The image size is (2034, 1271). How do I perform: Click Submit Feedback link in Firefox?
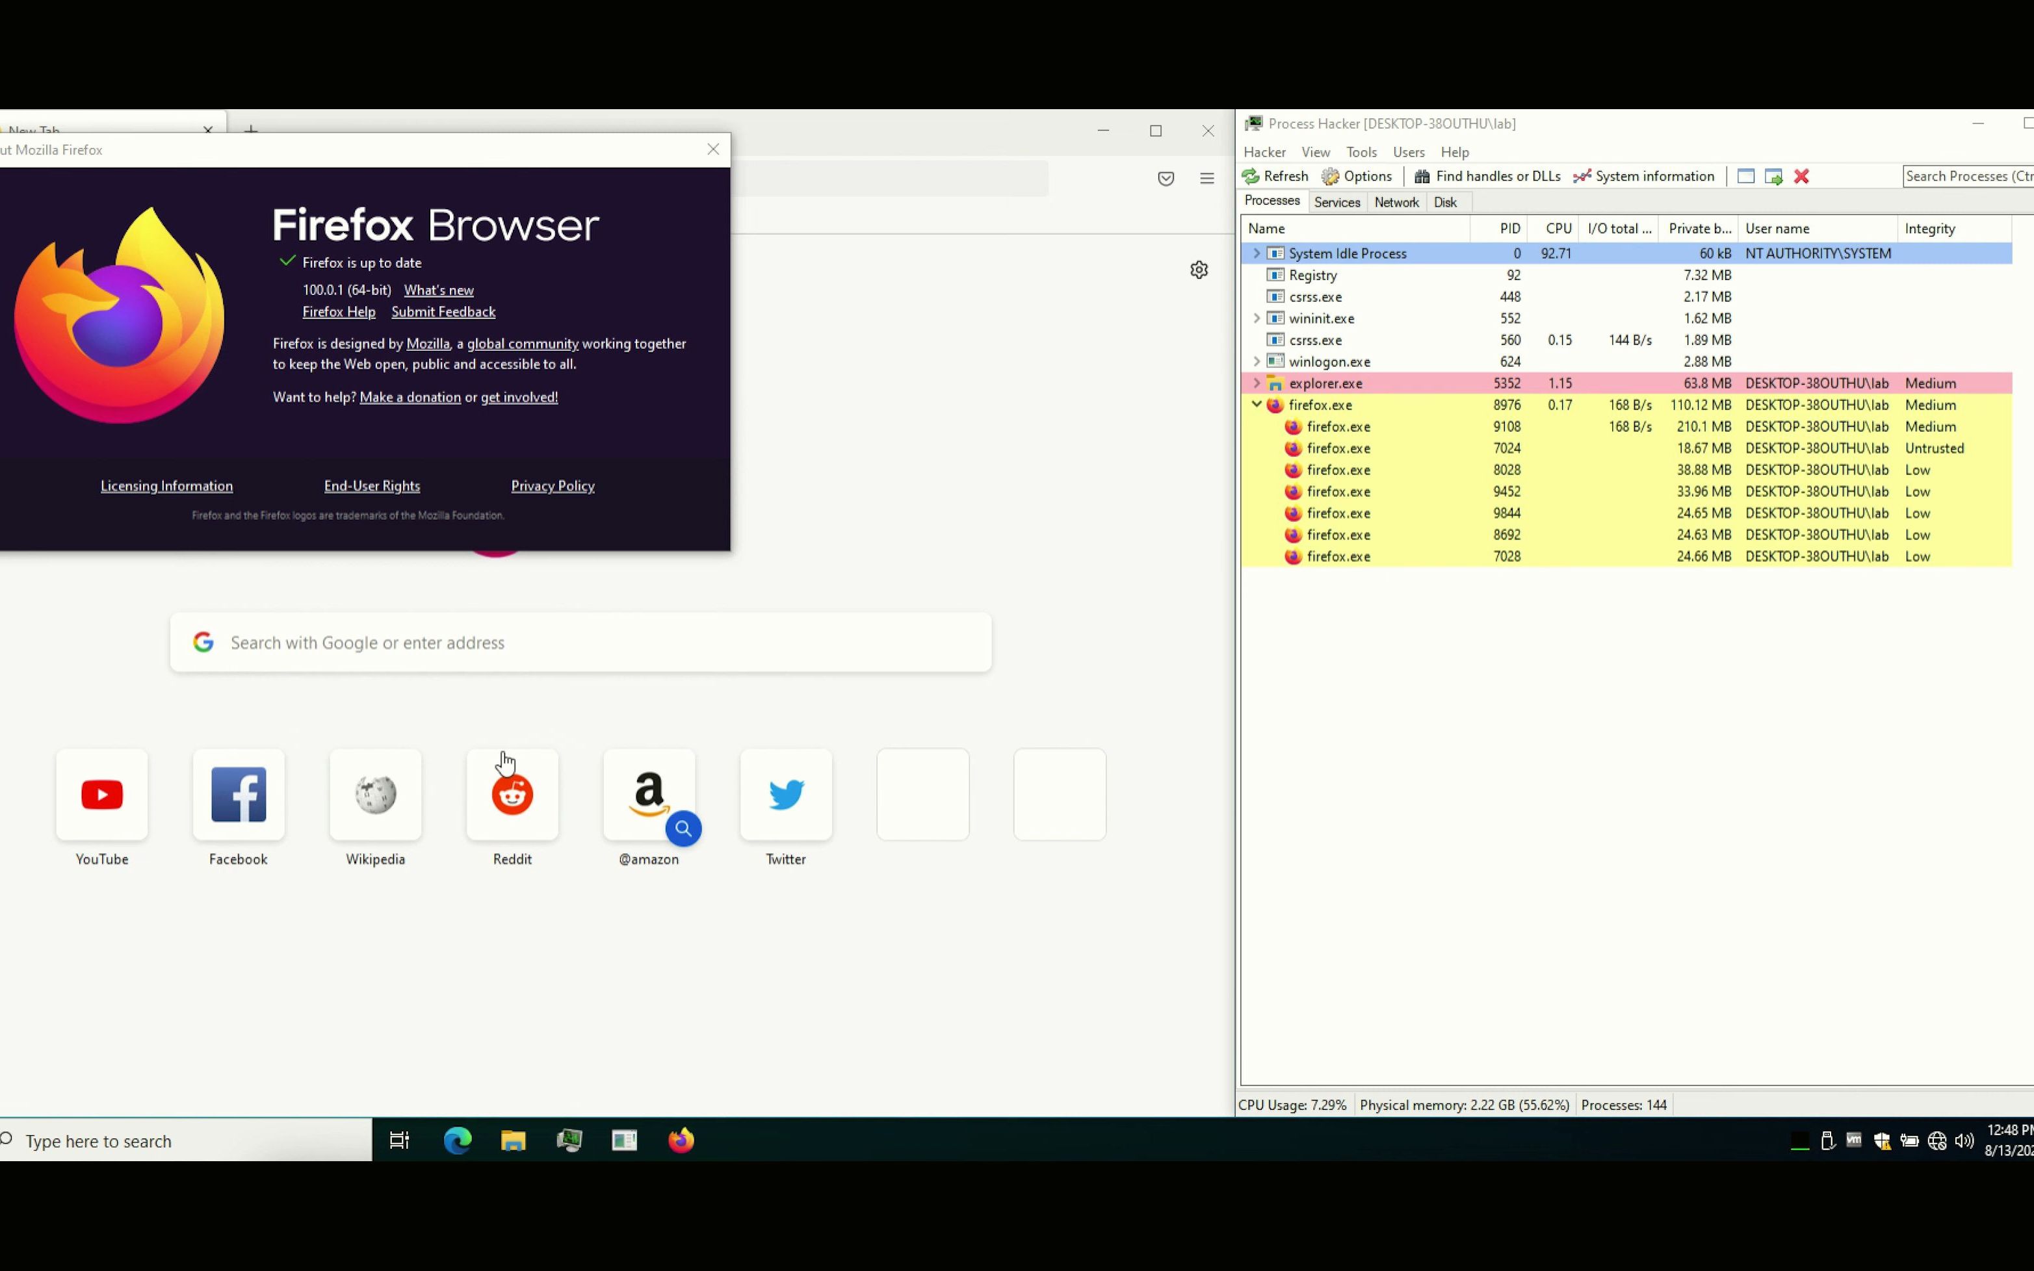[444, 312]
